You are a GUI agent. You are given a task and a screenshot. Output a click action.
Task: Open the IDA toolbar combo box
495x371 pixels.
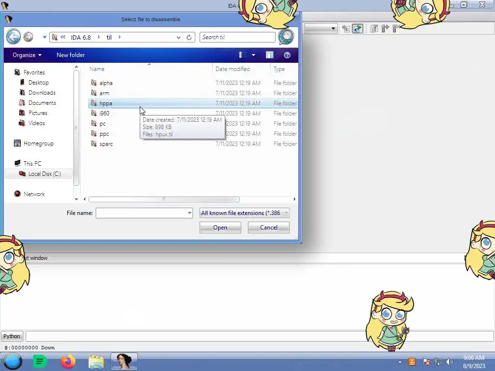[321, 29]
